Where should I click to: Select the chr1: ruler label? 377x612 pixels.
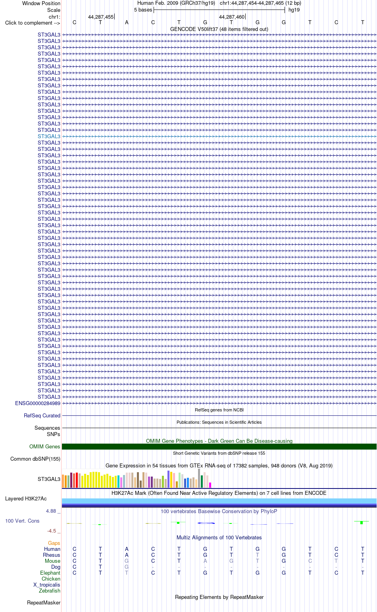pos(55,17)
